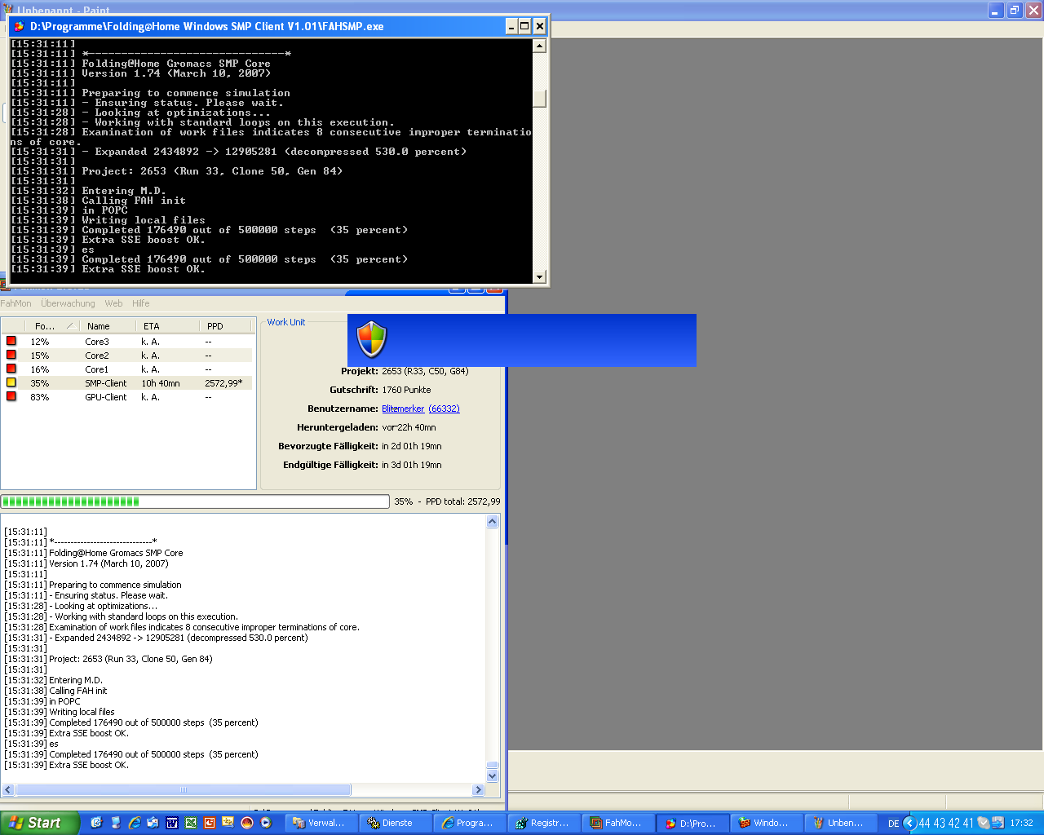Switch to the FahMo... taskbar button
The height and width of the screenshot is (835, 1044).
(620, 823)
